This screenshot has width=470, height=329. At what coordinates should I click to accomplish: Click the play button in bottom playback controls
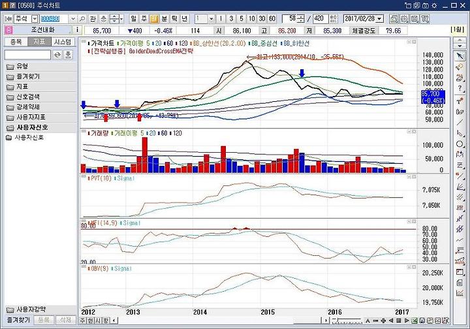[x=407, y=321]
